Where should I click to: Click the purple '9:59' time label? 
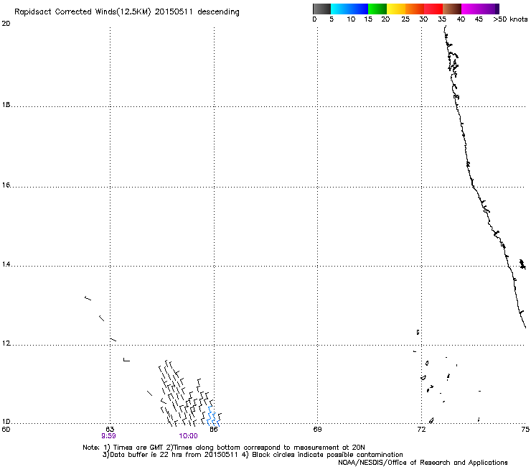point(108,436)
